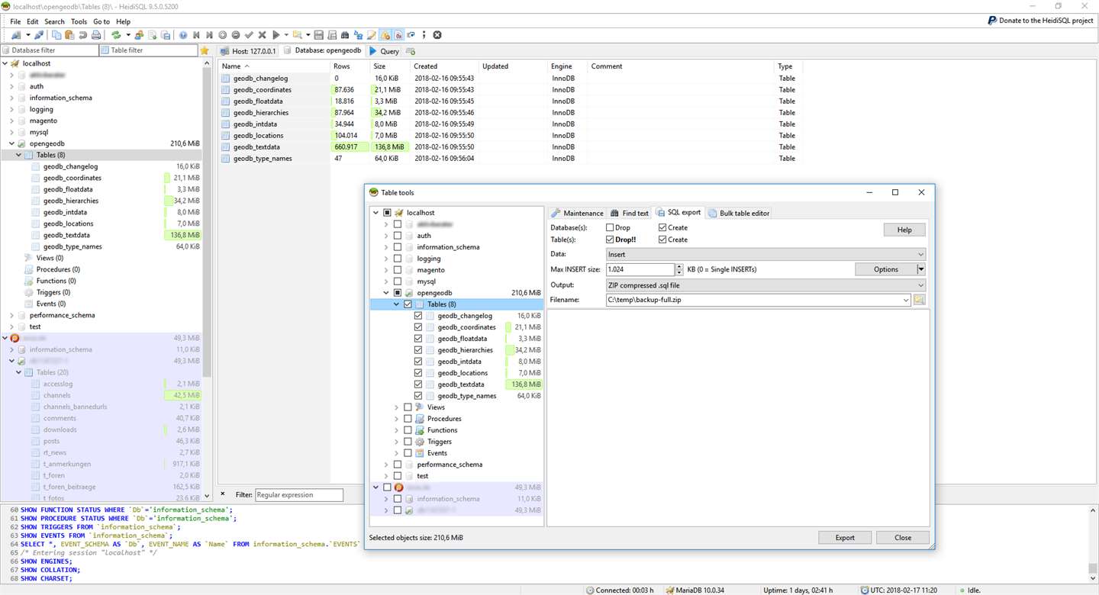The height and width of the screenshot is (595, 1099).
Task: Click the Run query play icon in the toolbar
Action: (276, 35)
